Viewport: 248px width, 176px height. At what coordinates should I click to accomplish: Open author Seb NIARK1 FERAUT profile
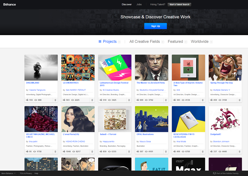pyautogui.click(x=76, y=90)
